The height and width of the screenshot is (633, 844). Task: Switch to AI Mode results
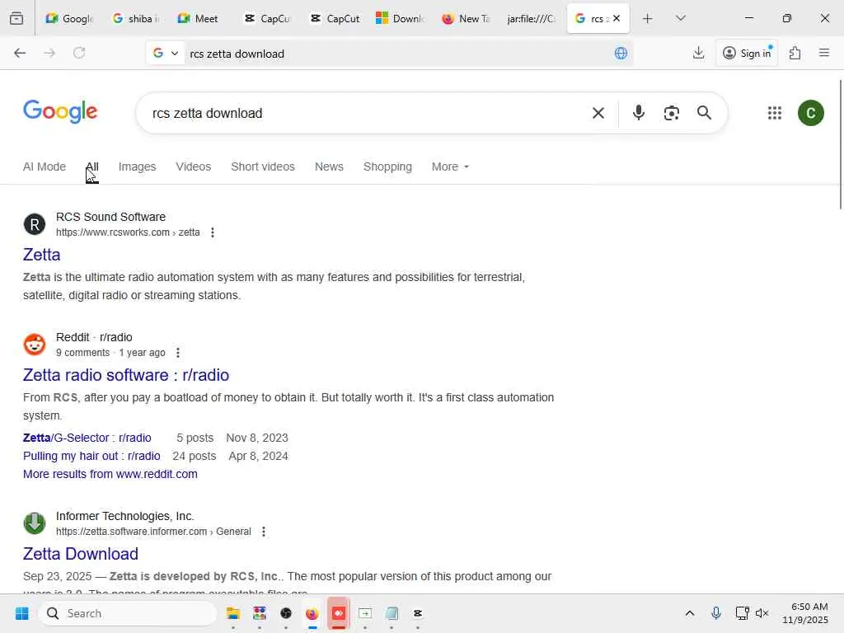45,166
